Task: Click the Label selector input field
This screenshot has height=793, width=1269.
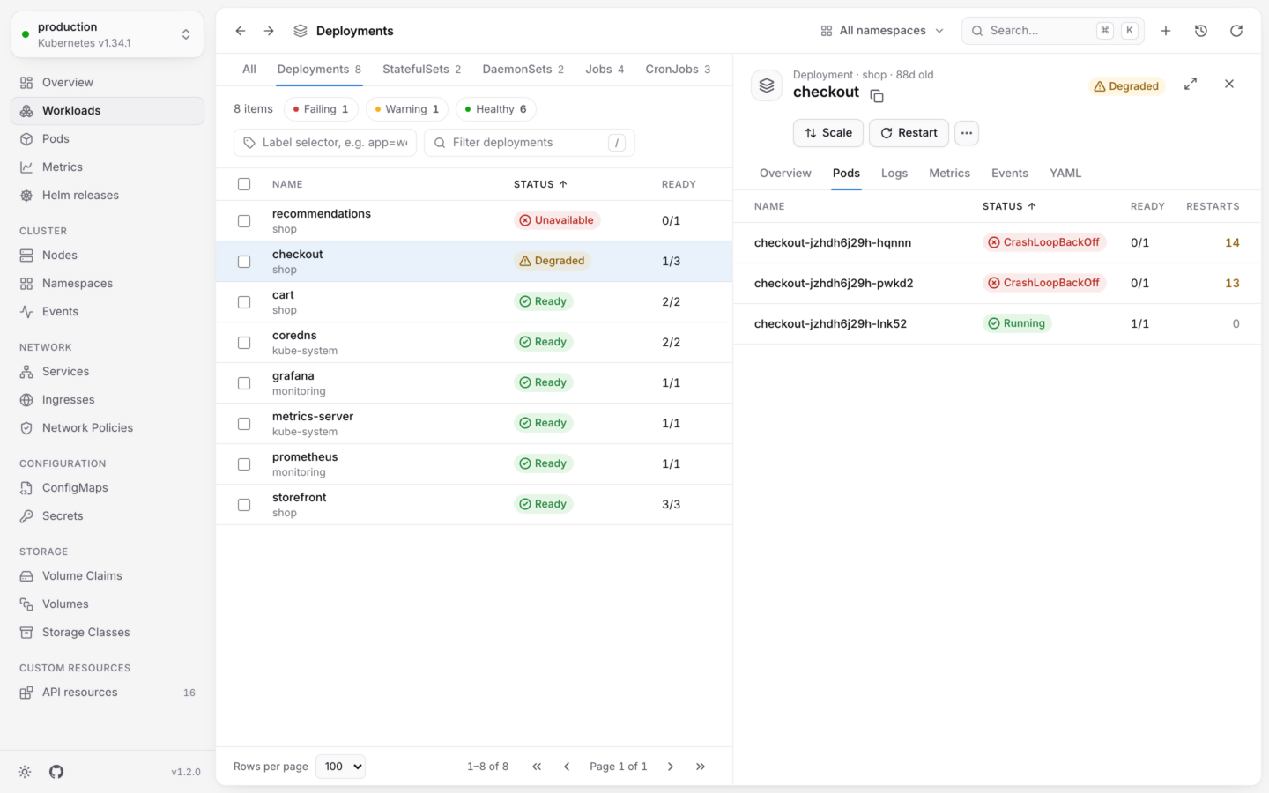Action: (x=325, y=143)
